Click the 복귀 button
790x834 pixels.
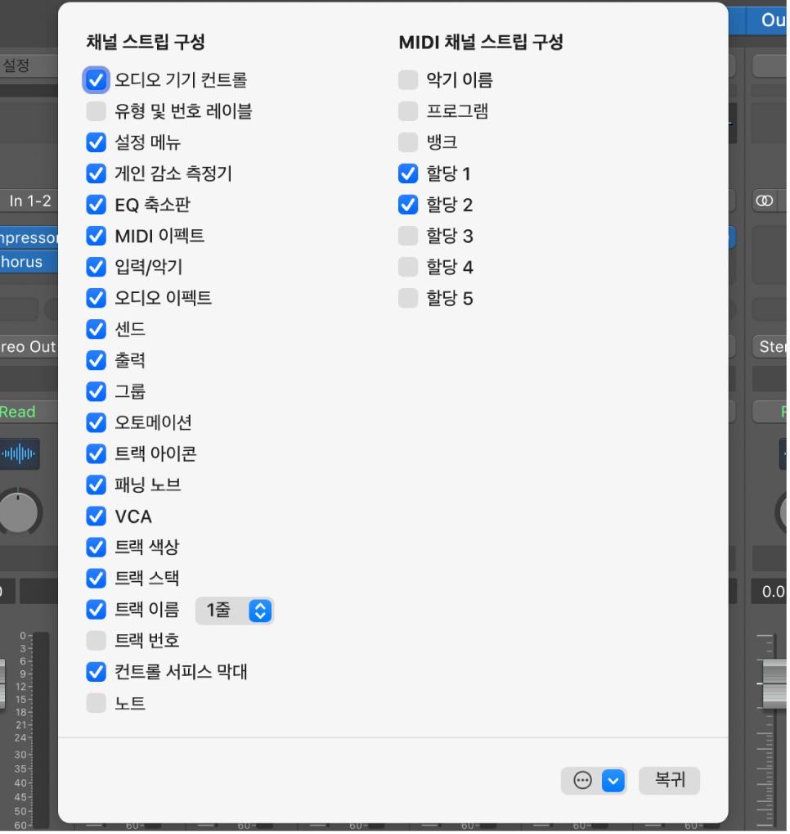[x=669, y=780]
